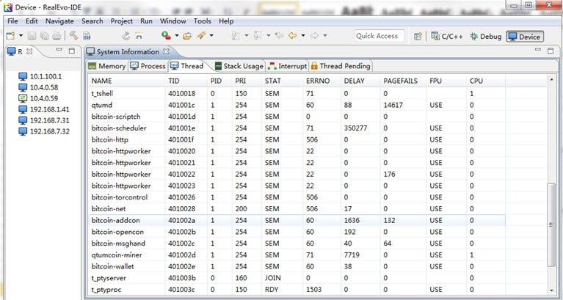Open the New wizard dropdown arrow

click(x=21, y=36)
